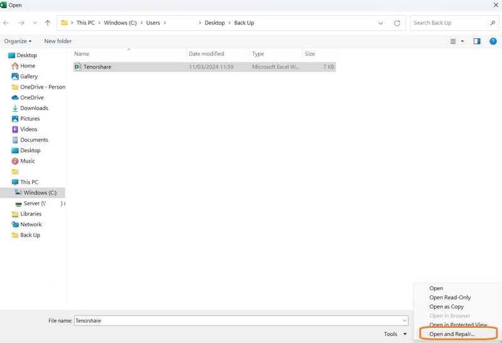Click This PC in the address path
Image resolution: width=502 pixels, height=343 pixels.
tap(85, 23)
